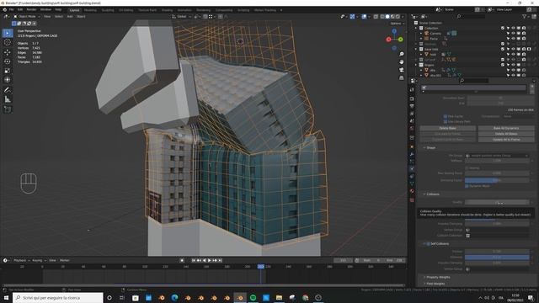The height and width of the screenshot is (303, 539).
Task: Toggle Camera render visibility camera icon
Action: [524, 34]
